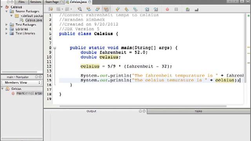The width and height of the screenshot is (251, 141).
Task: Switch to the Output tab
Action: pos(91,111)
